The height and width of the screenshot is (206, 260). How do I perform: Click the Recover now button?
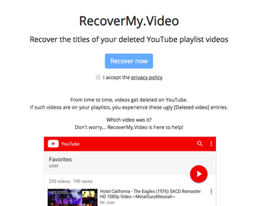click(x=129, y=61)
